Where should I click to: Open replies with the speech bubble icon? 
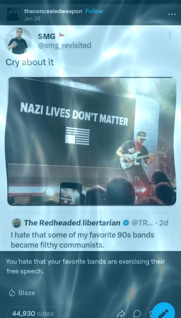tap(137, 314)
